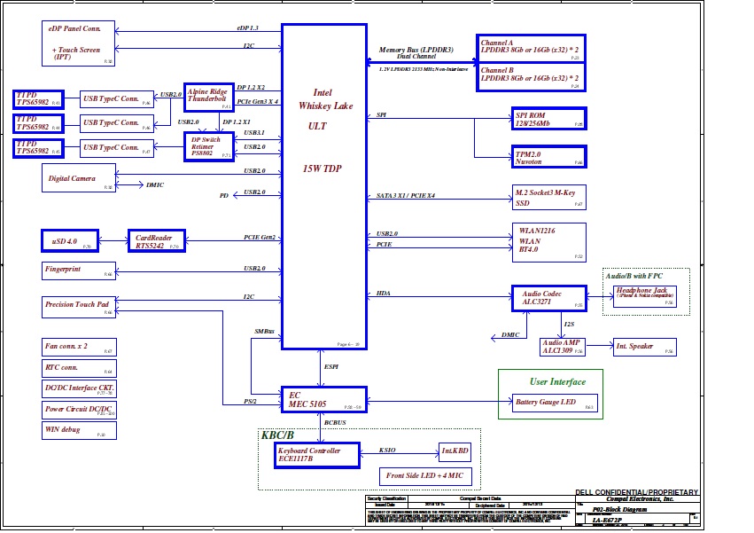Click the CardReader RTS5242 block
This screenshot has height=533, width=754.
coord(157,240)
